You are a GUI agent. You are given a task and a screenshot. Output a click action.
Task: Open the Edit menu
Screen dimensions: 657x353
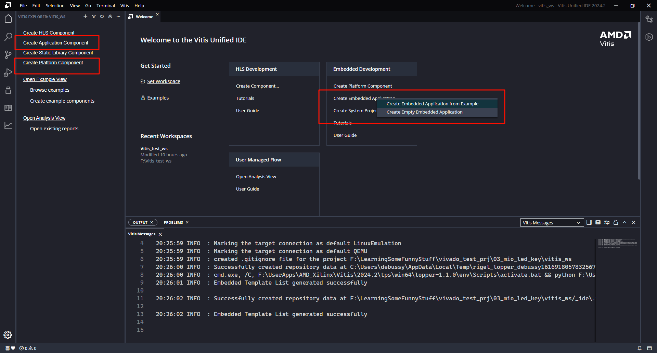(x=36, y=5)
